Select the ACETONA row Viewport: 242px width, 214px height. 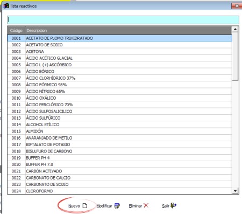click(119, 52)
